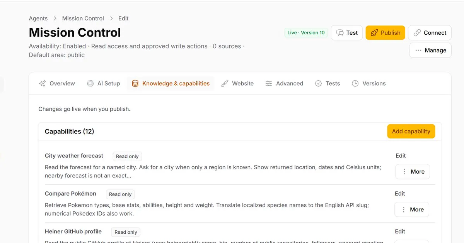This screenshot has width=464, height=243.
Task: Click the icon next to the Website tab
Action: (x=225, y=83)
